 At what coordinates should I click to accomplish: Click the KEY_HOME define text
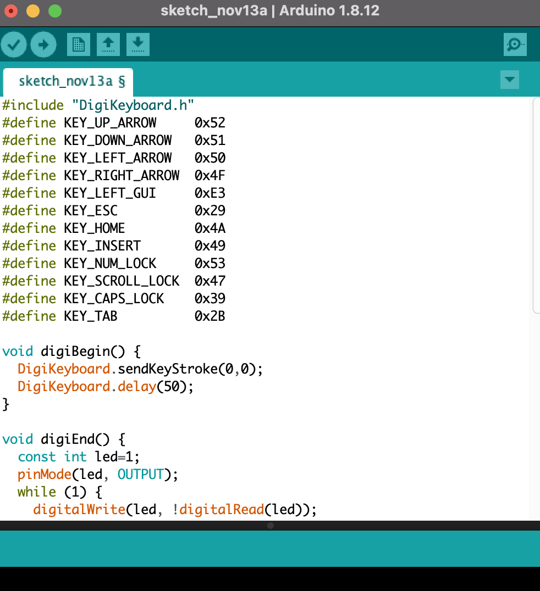[95, 228]
